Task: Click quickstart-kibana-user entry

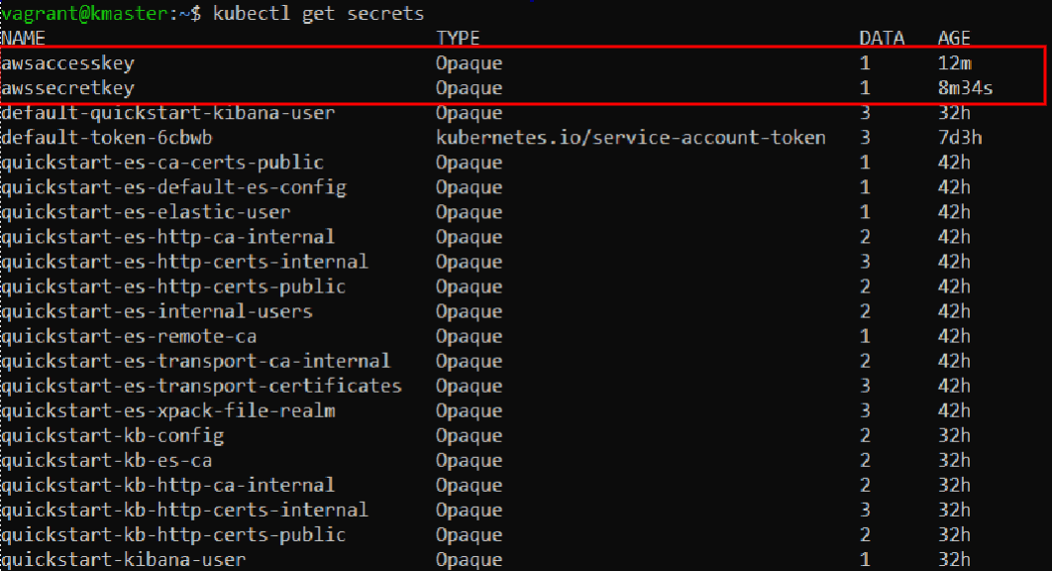Action: (x=124, y=559)
